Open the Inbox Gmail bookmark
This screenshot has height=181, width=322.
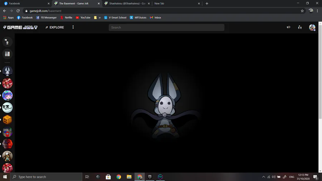click(x=156, y=18)
